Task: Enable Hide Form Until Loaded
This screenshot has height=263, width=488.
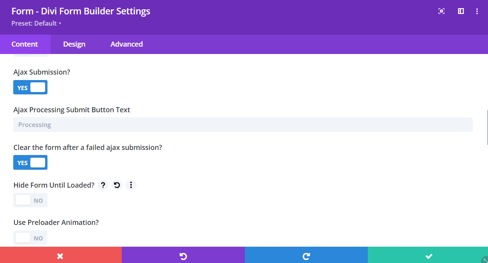Action: [30, 200]
